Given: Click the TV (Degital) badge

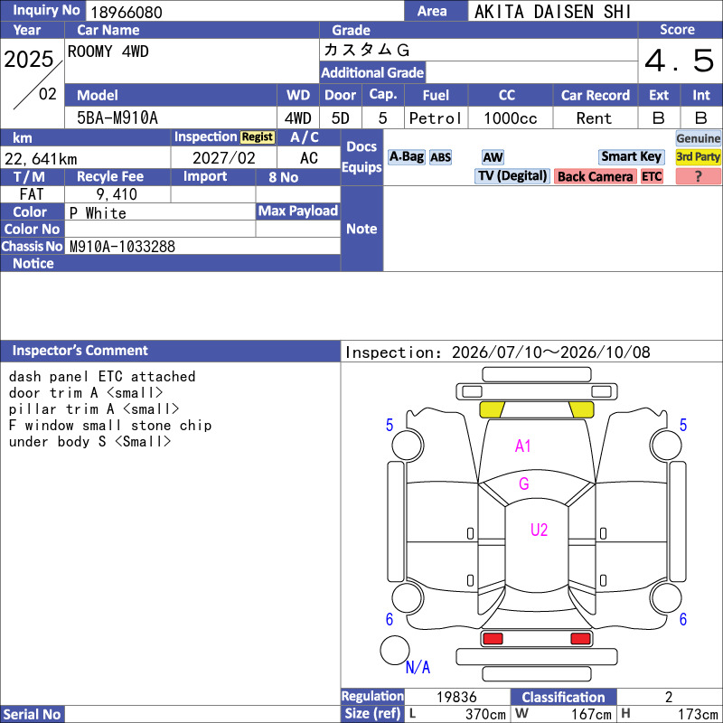Looking at the screenshot, I should coord(512,176).
